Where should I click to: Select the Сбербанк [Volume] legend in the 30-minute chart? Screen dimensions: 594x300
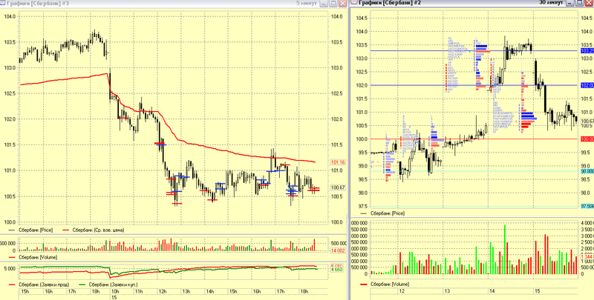385,284
